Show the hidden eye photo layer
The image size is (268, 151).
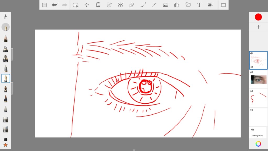click(x=252, y=72)
